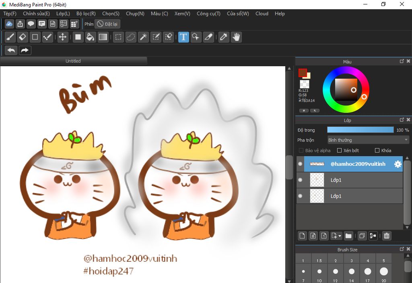Add a new color layer
Viewport: 412px width, 283px height.
click(302, 236)
